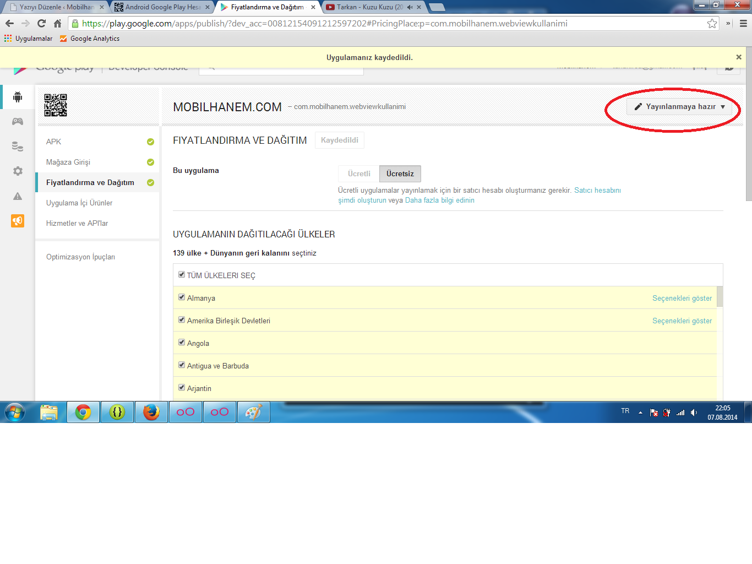
Task: Click the green braces taskbar app
Action: 117,412
